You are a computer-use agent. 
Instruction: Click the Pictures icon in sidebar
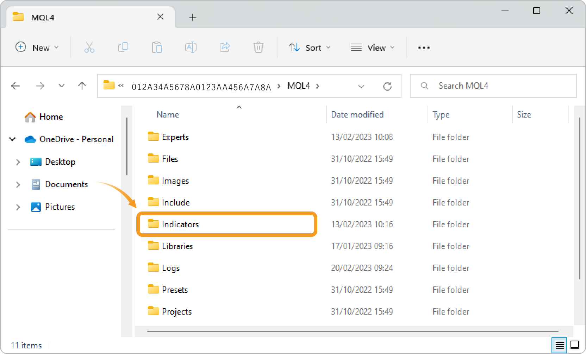[36, 207]
